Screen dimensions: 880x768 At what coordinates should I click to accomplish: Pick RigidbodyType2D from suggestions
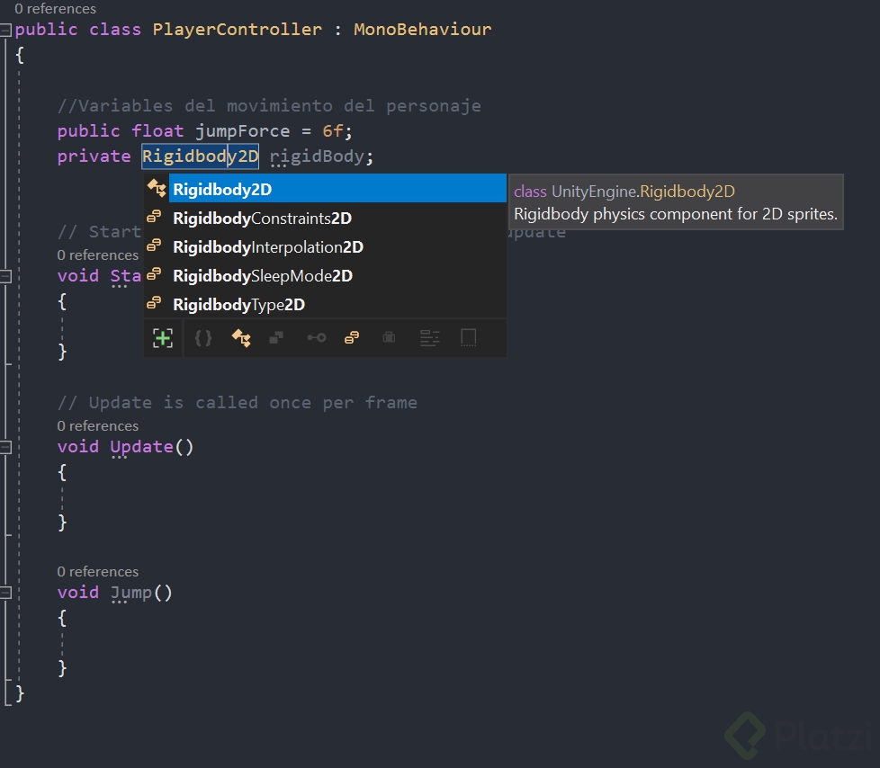[326, 305]
